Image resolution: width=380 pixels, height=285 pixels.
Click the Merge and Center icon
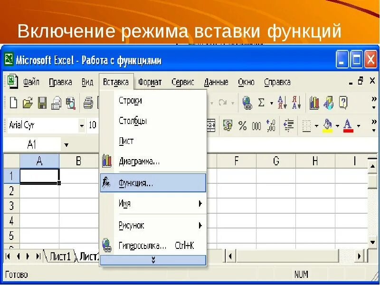point(211,125)
